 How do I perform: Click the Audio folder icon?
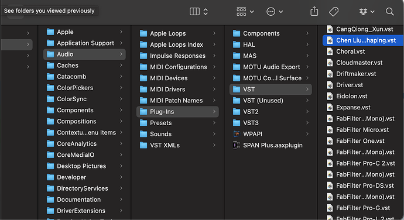click(50, 54)
